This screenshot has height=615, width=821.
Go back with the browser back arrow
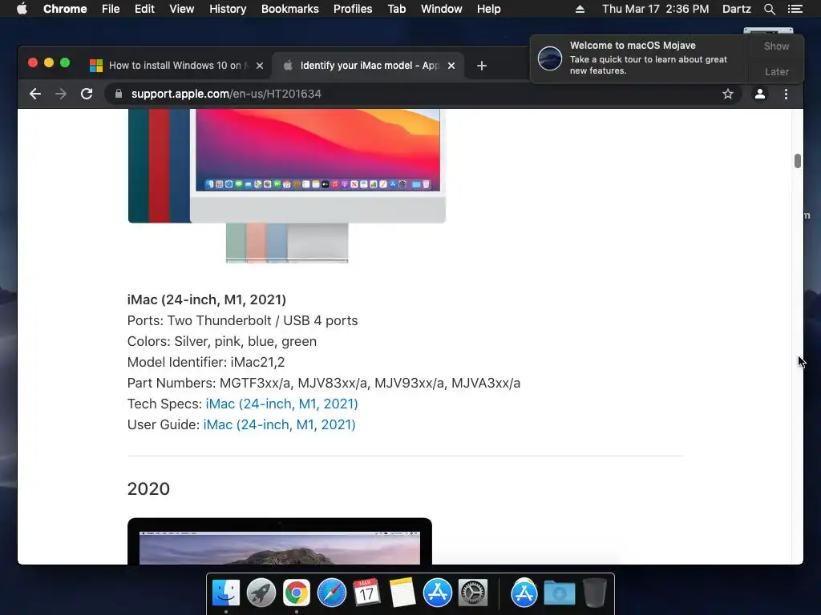(x=35, y=94)
